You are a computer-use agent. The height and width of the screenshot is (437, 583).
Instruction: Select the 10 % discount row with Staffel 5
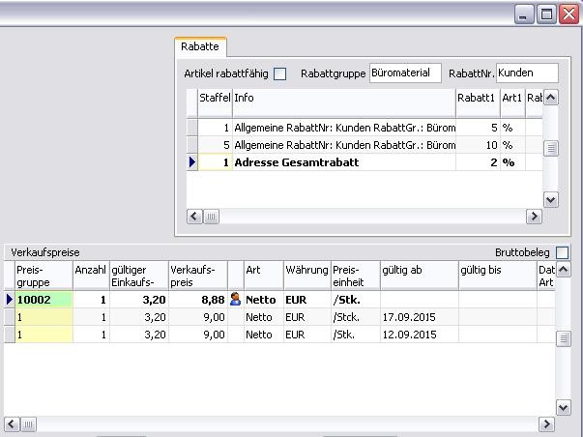(343, 145)
